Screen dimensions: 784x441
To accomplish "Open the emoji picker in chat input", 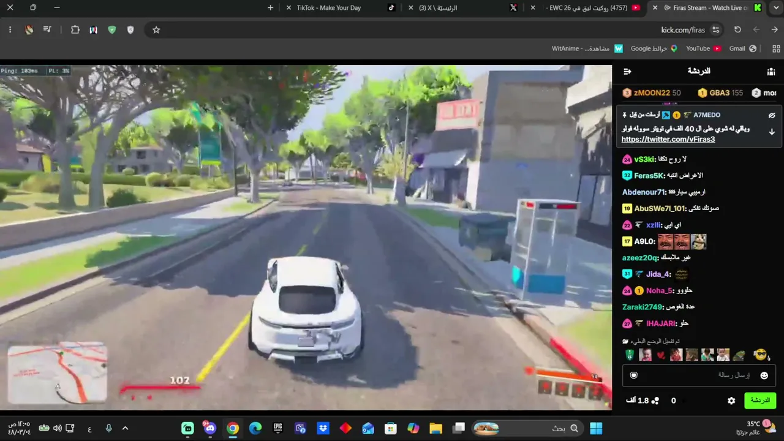I will point(764,375).
